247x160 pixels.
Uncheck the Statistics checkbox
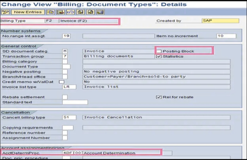click(x=159, y=56)
